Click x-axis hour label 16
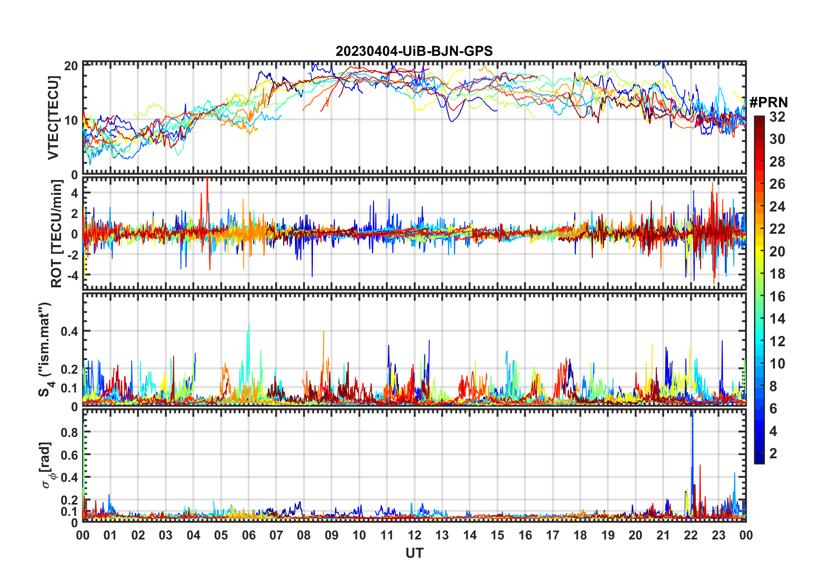This screenshot has height=580, width=829. point(525,535)
